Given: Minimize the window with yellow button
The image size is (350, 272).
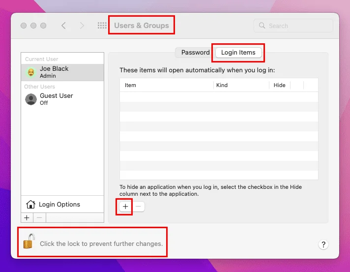Looking at the screenshot, I should [x=33, y=26].
